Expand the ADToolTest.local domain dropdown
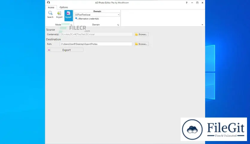 [118, 15]
